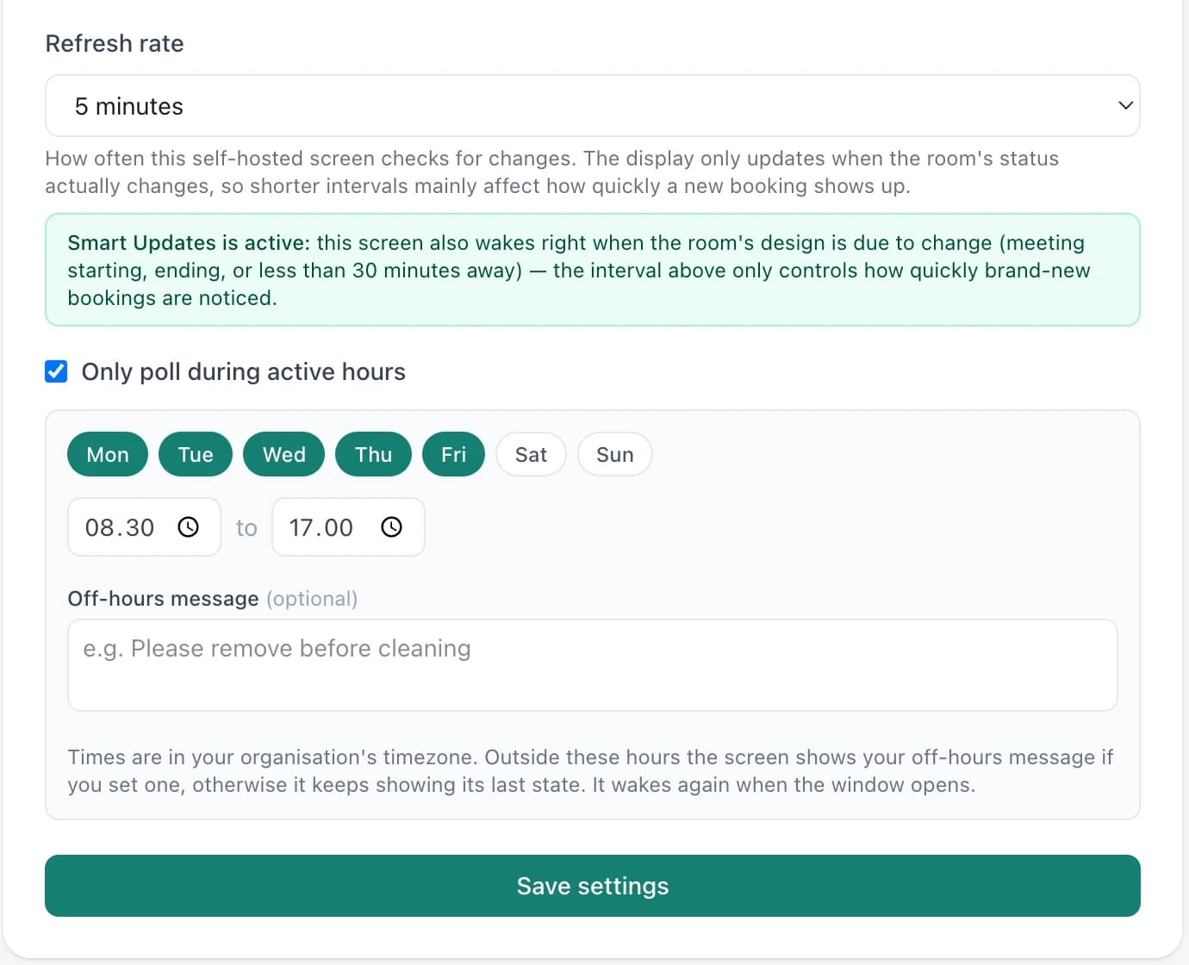Open the Refresh rate dropdown
Screen dimensions: 1189x965
pos(593,106)
